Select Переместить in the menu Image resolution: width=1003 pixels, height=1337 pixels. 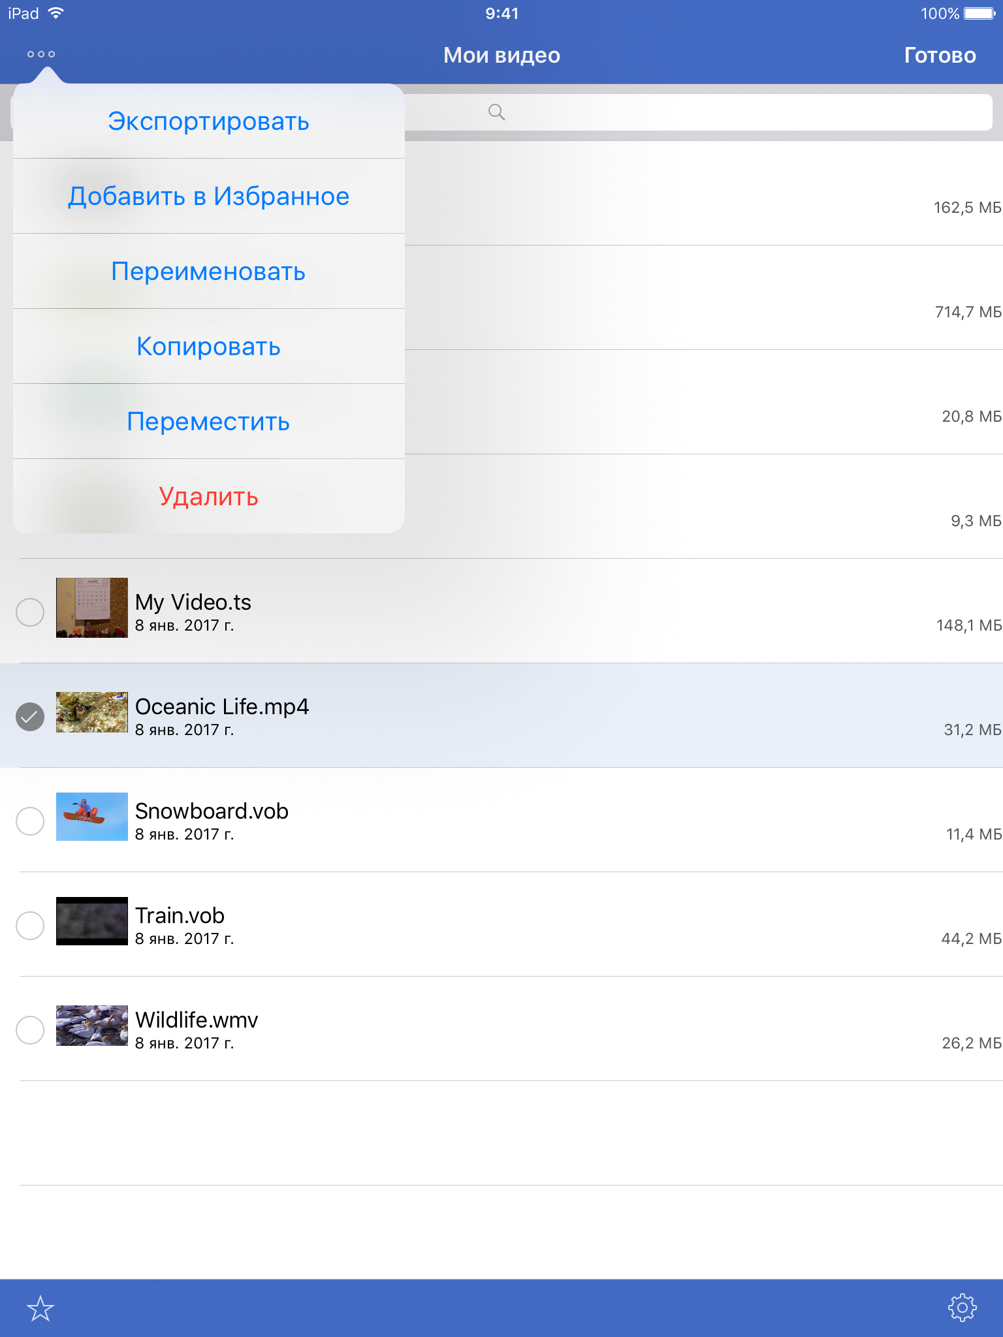click(209, 421)
